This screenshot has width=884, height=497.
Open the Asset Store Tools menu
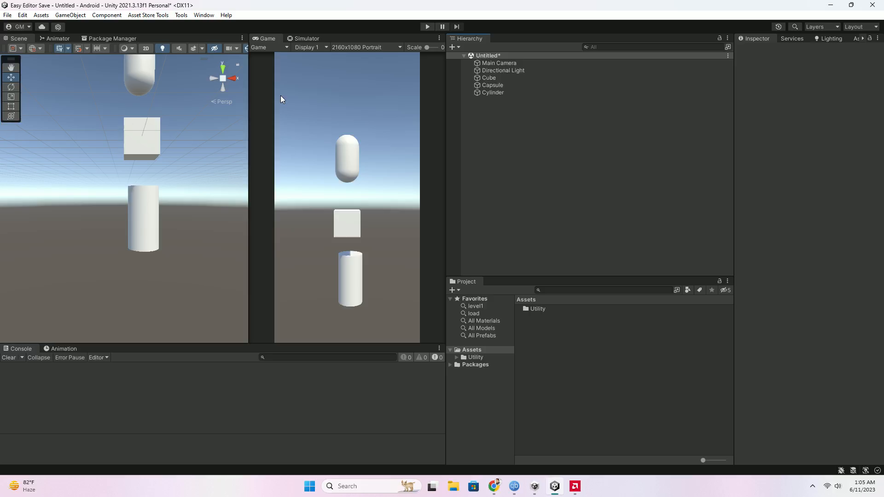(x=148, y=15)
